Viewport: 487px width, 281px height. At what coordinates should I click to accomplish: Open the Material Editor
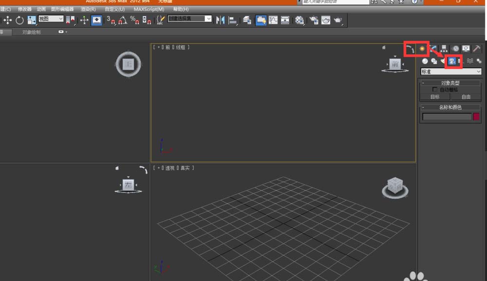coord(300,20)
